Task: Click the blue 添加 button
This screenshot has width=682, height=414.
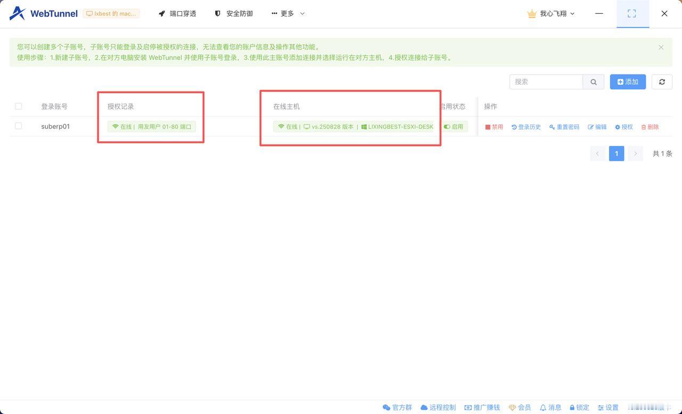Action: pyautogui.click(x=628, y=82)
